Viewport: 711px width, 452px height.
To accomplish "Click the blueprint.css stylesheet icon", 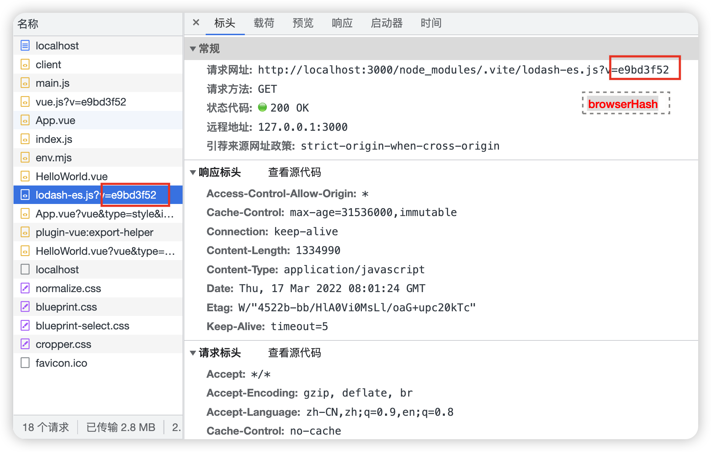I will [25, 307].
